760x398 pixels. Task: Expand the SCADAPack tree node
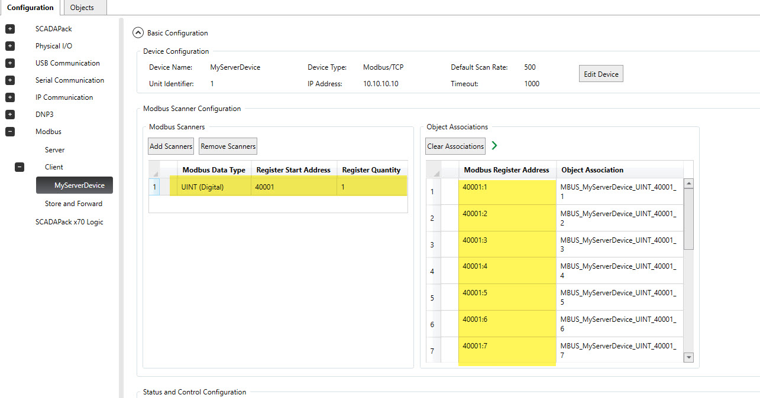click(10, 29)
